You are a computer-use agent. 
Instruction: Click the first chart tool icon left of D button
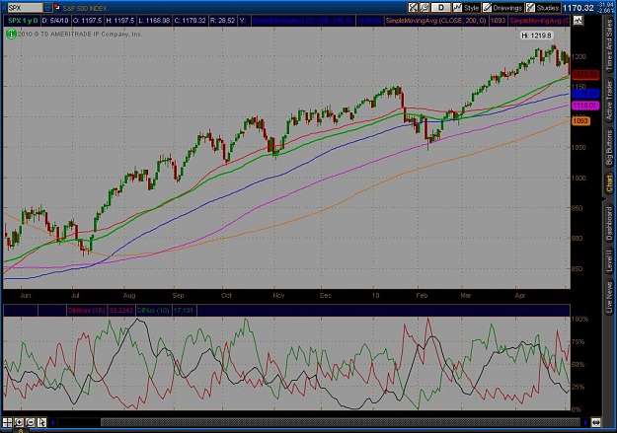(413, 8)
